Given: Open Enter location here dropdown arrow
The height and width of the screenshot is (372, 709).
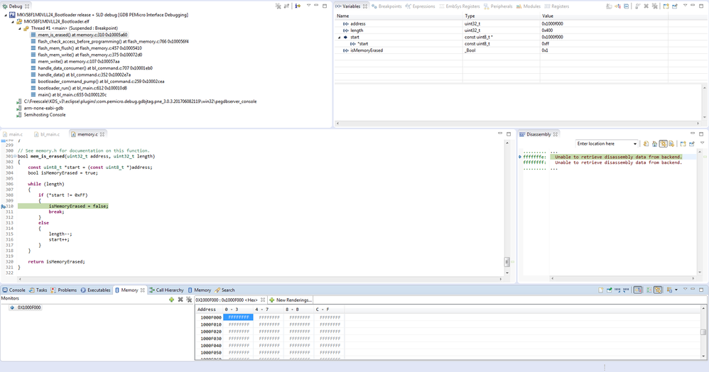Looking at the screenshot, I should [635, 143].
